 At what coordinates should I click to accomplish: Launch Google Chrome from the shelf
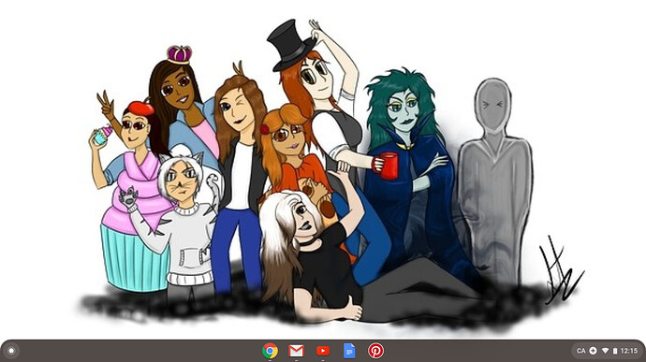270,351
